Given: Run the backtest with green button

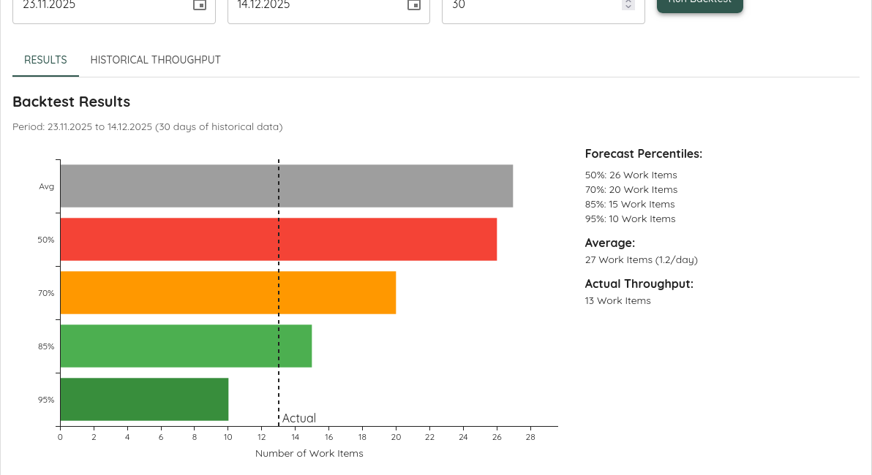Looking at the screenshot, I should (x=699, y=4).
